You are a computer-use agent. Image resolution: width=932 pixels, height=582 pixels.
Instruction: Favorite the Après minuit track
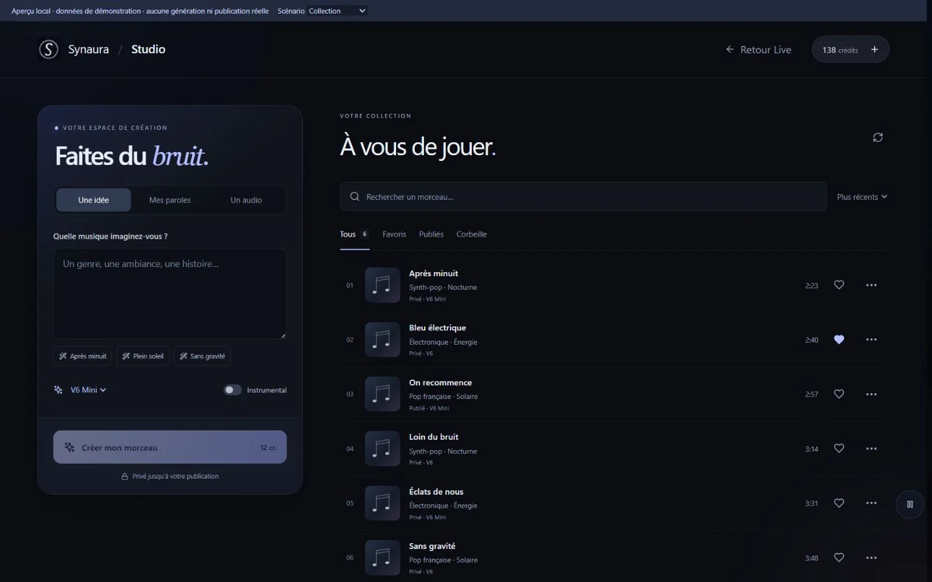(x=839, y=285)
